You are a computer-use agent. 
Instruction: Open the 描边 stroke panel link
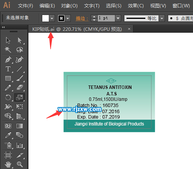[82, 18]
